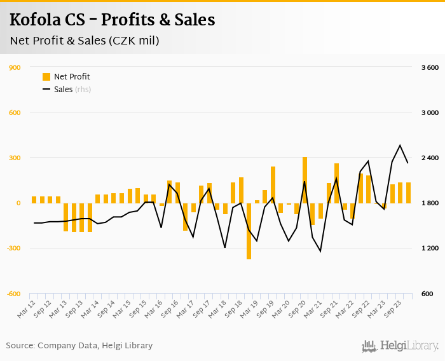
Task: Click the lowest negative bar near Sep 18
Action: [249, 231]
